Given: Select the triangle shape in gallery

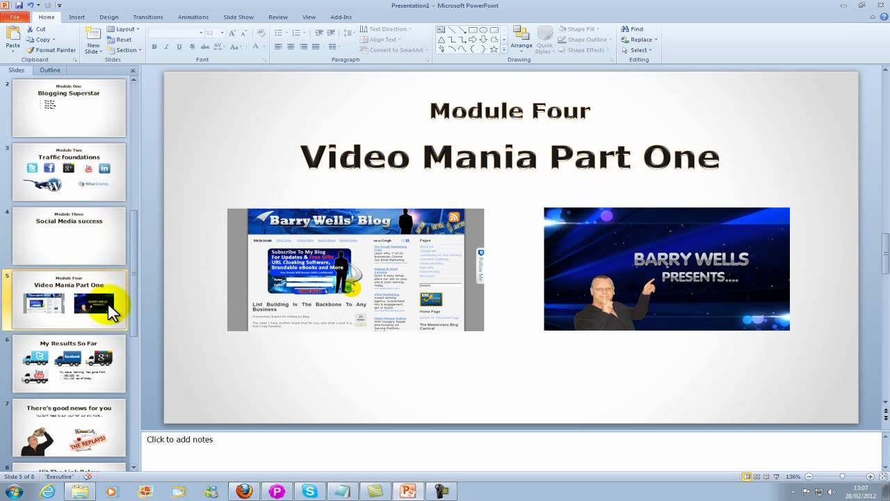Looking at the screenshot, I should [x=442, y=40].
